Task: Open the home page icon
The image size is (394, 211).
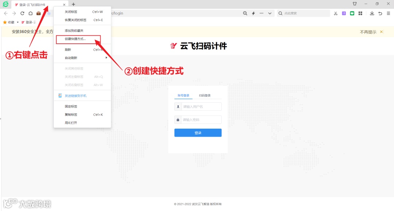Action: [30, 13]
